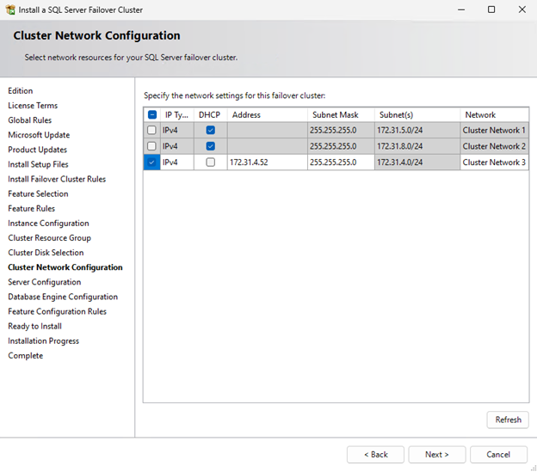Click the Subnet Mask cell for Cluster Network 3
The height and width of the screenshot is (472, 537).
341,162
